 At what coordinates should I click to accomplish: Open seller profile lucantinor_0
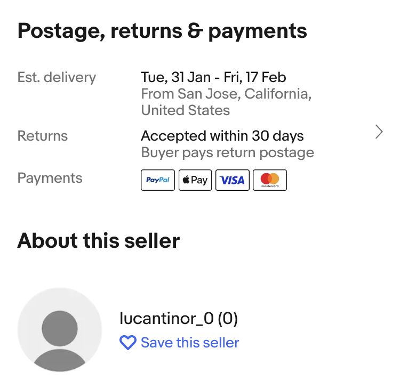167,319
